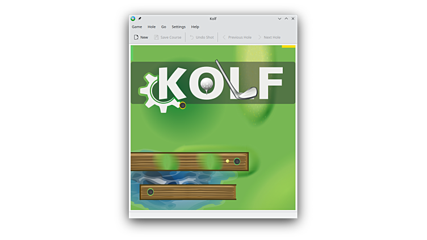Click the Kolf app icon in title bar
Viewport: 427px width, 240px height.
[x=133, y=19]
